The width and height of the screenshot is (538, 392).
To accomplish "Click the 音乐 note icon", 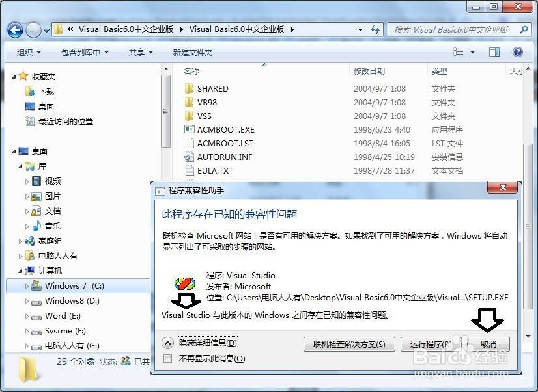I will point(36,226).
